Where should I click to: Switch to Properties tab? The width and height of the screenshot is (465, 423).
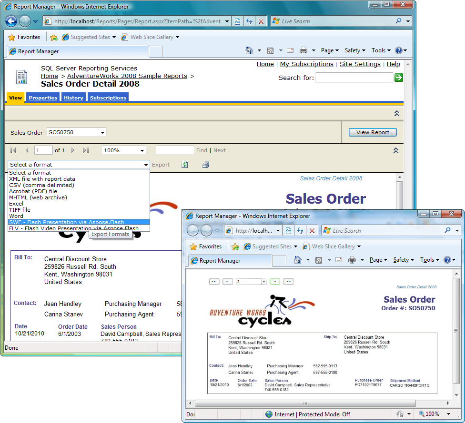coord(43,98)
